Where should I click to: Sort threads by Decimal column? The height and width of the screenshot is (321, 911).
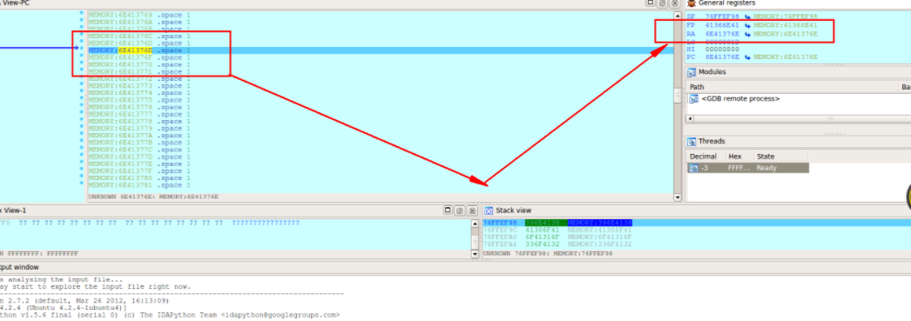[705, 156]
